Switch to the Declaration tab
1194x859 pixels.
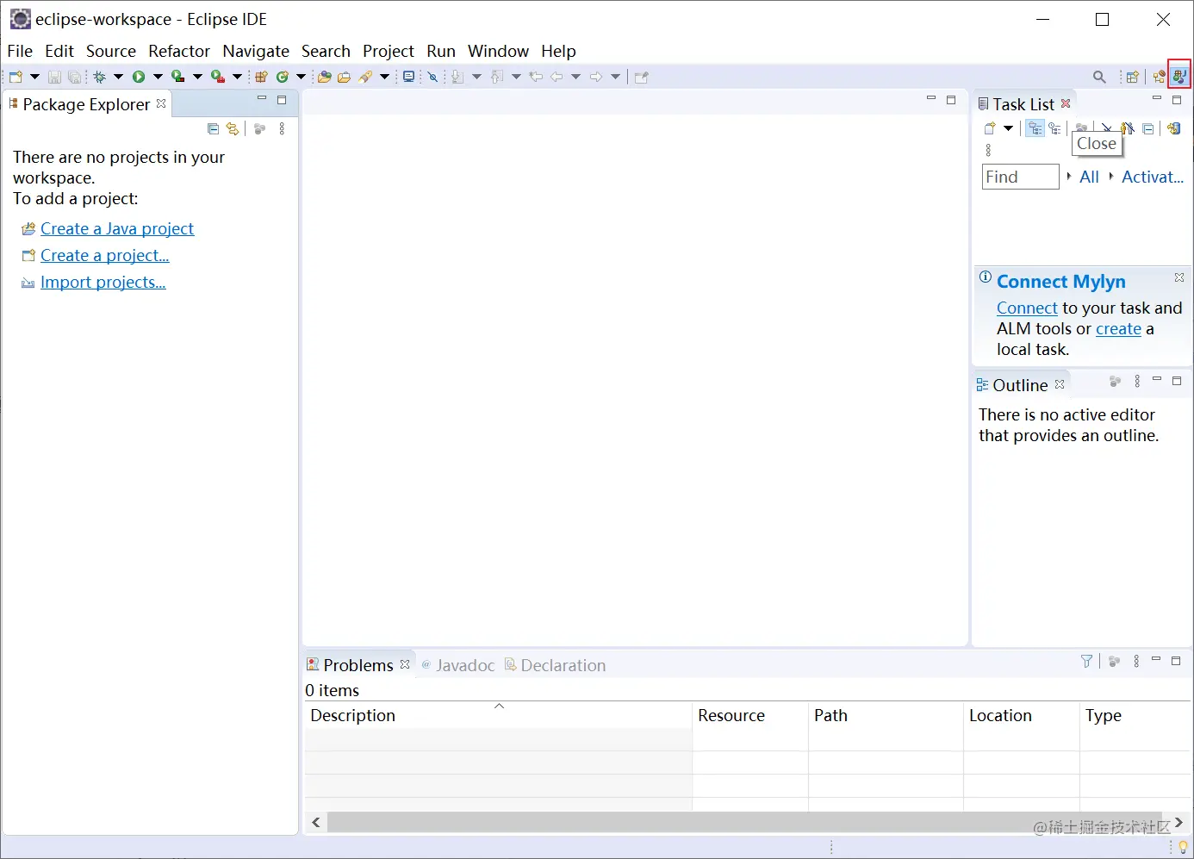[x=555, y=665]
